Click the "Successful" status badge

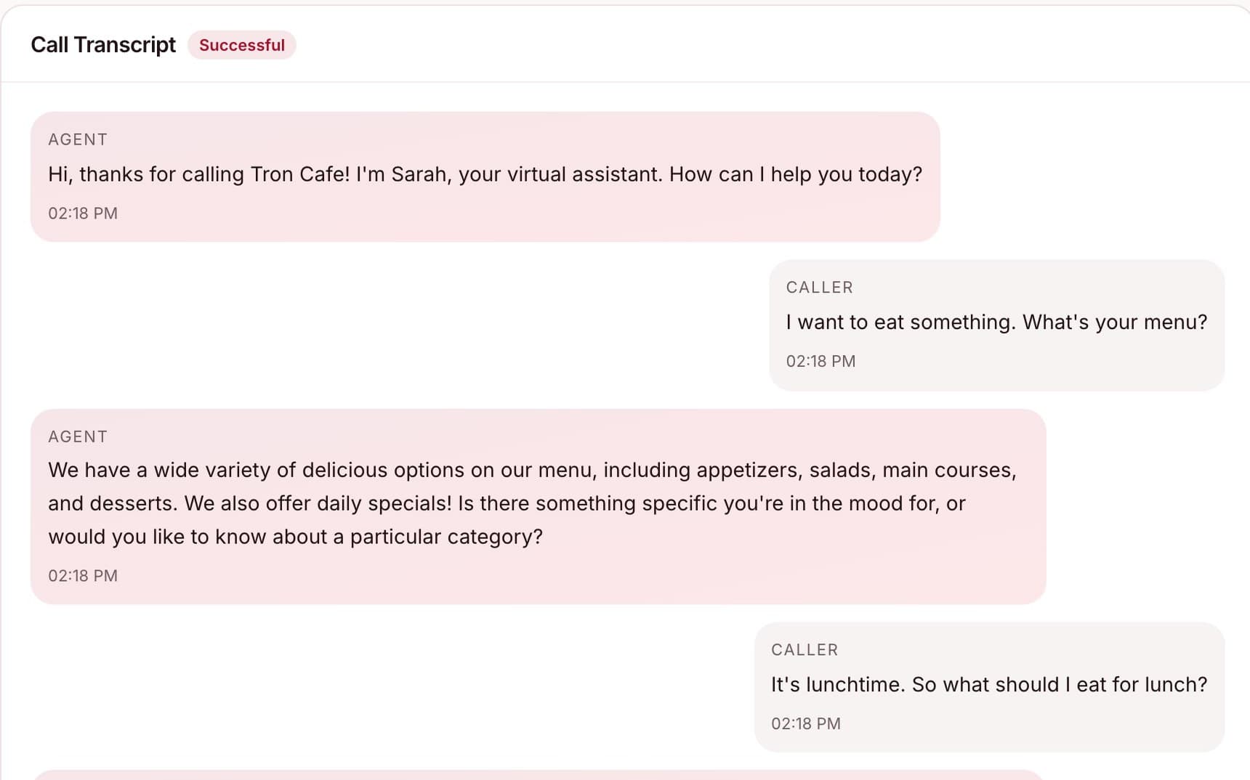(x=242, y=45)
